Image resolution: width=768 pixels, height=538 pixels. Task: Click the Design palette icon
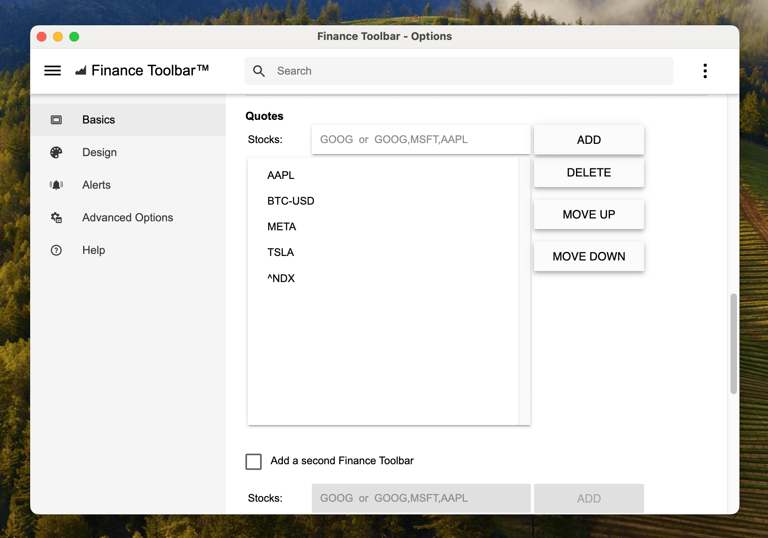click(x=56, y=152)
